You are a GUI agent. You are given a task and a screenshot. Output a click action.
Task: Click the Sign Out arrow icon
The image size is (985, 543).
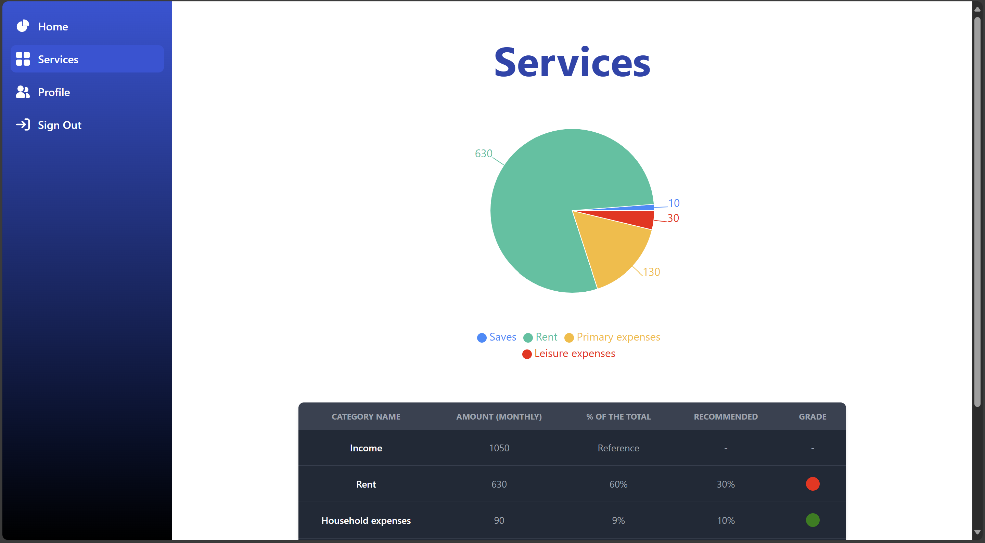(23, 125)
